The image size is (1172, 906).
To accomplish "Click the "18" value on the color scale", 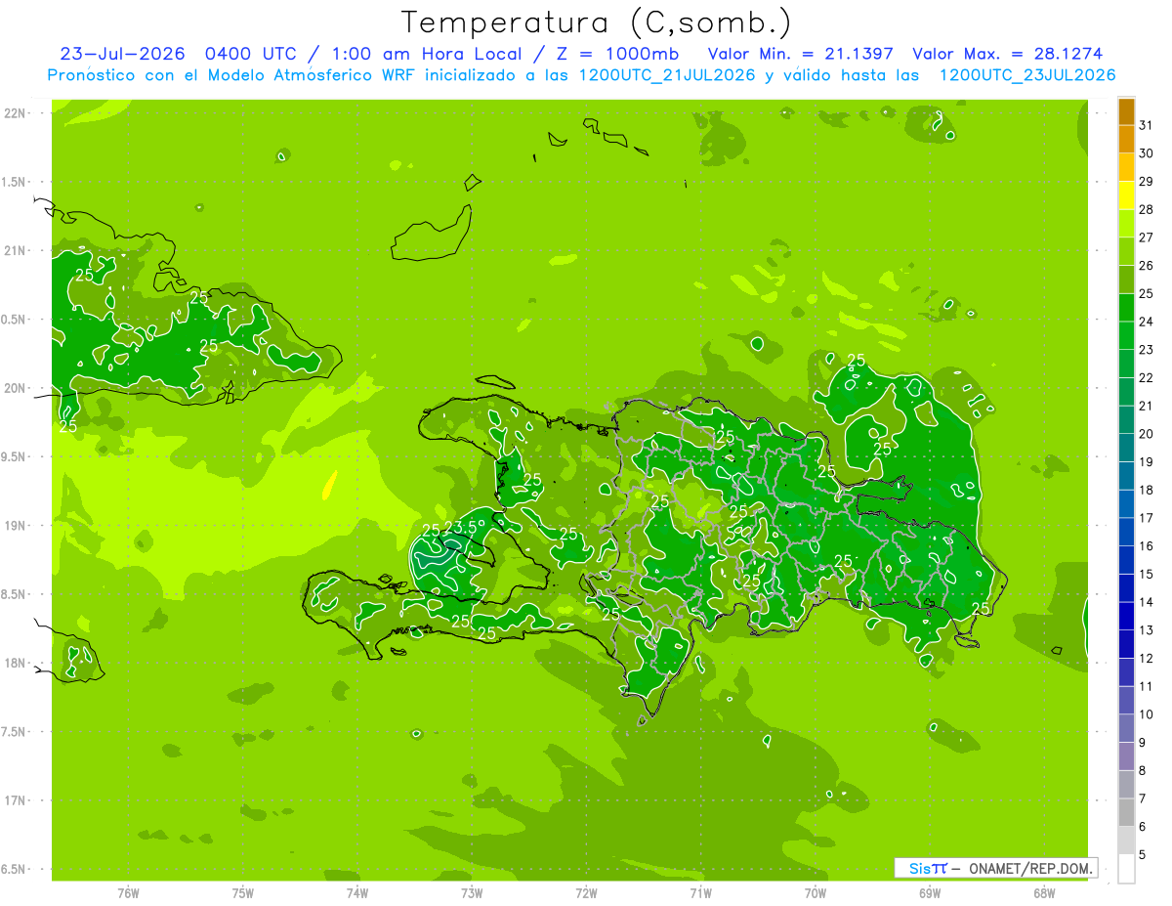I will click(x=1147, y=490).
